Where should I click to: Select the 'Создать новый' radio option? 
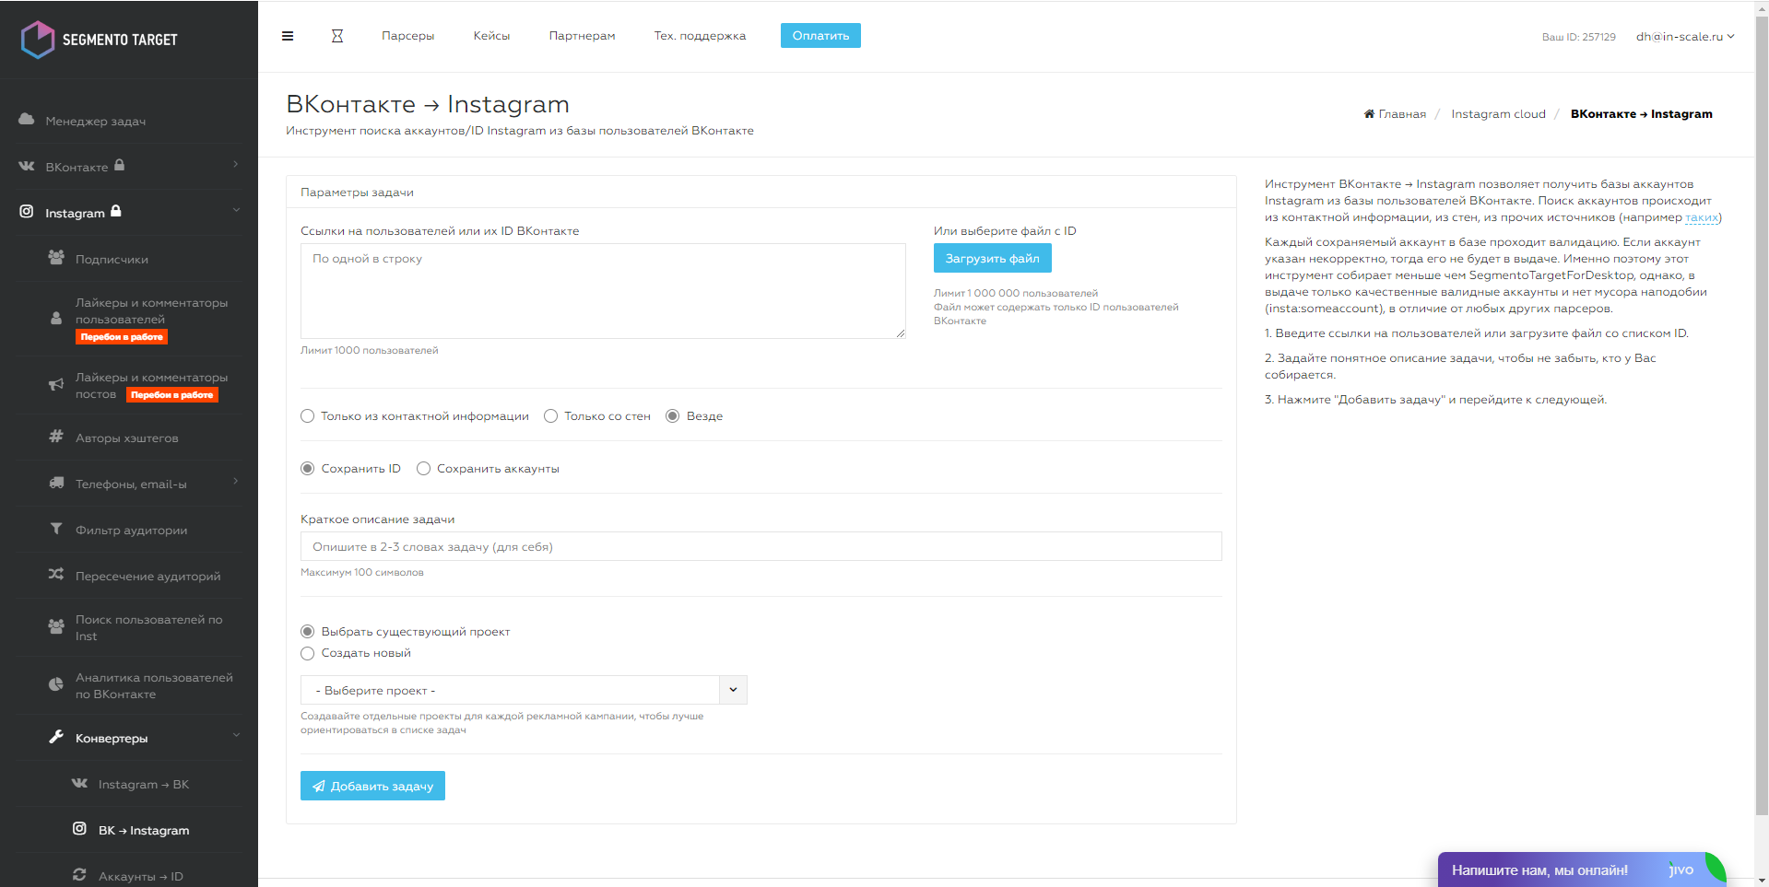pyautogui.click(x=308, y=653)
